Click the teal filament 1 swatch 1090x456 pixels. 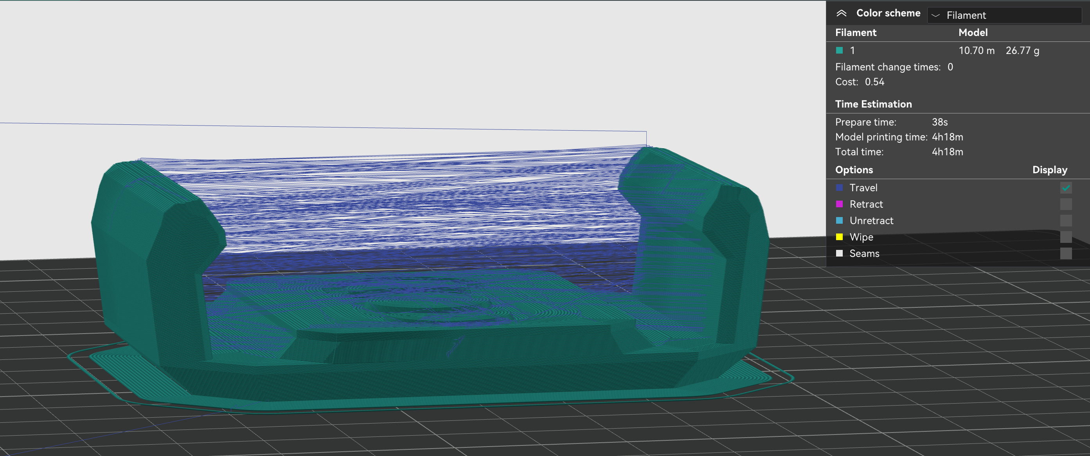pos(840,50)
